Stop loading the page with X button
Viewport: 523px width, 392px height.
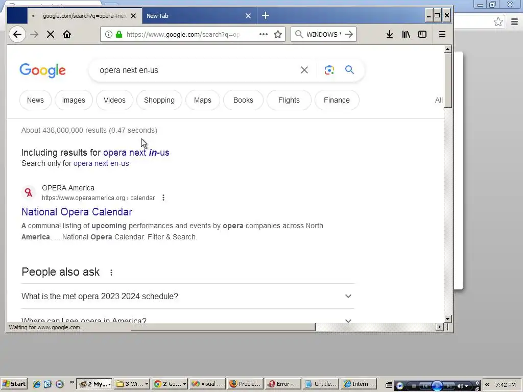(51, 34)
